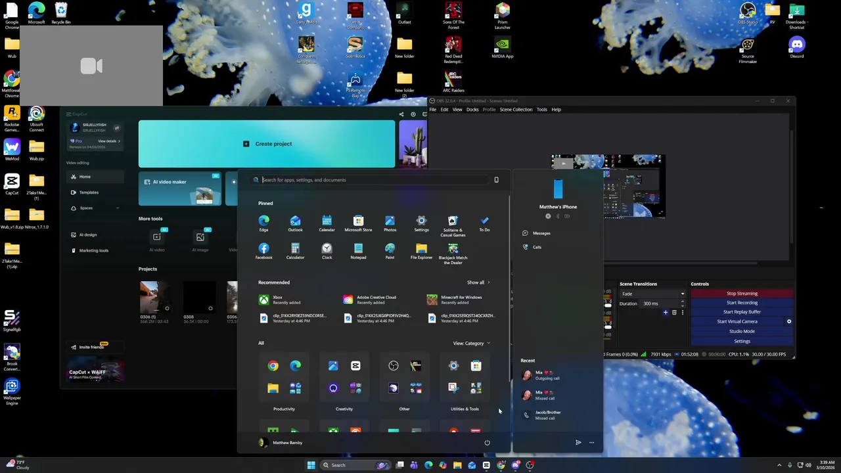Expand the View: Category dropdown
This screenshot has height=473, width=841.
(471, 344)
